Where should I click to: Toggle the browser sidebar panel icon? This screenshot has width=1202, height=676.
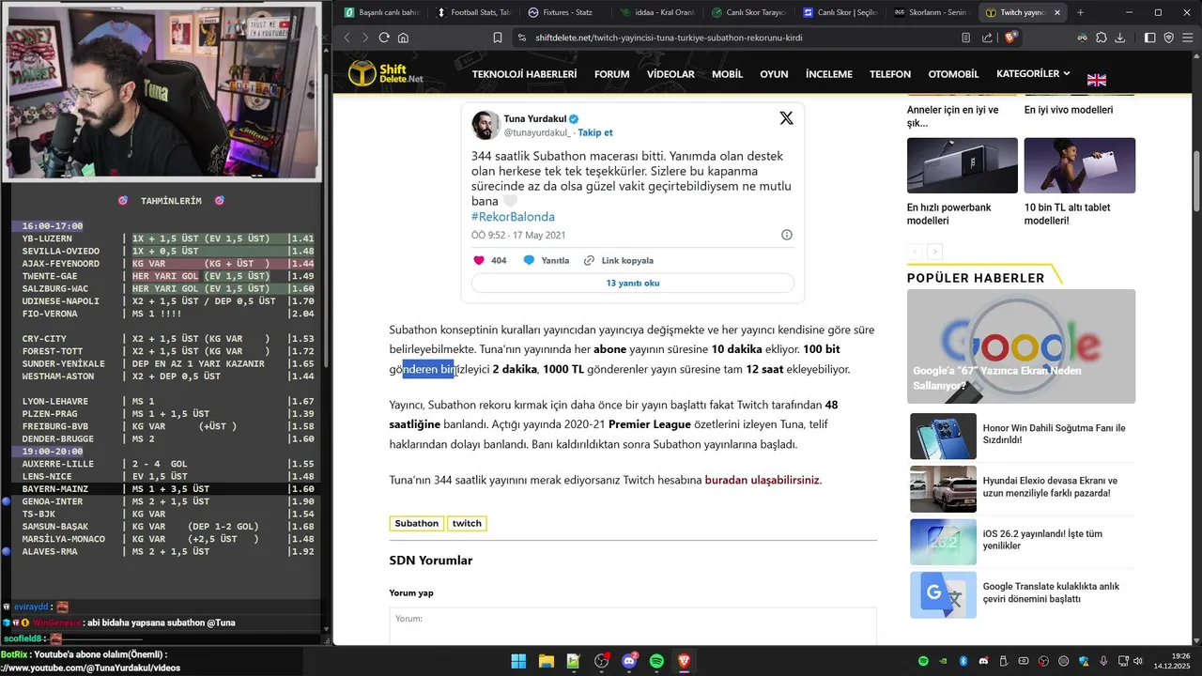pyautogui.click(x=1150, y=38)
